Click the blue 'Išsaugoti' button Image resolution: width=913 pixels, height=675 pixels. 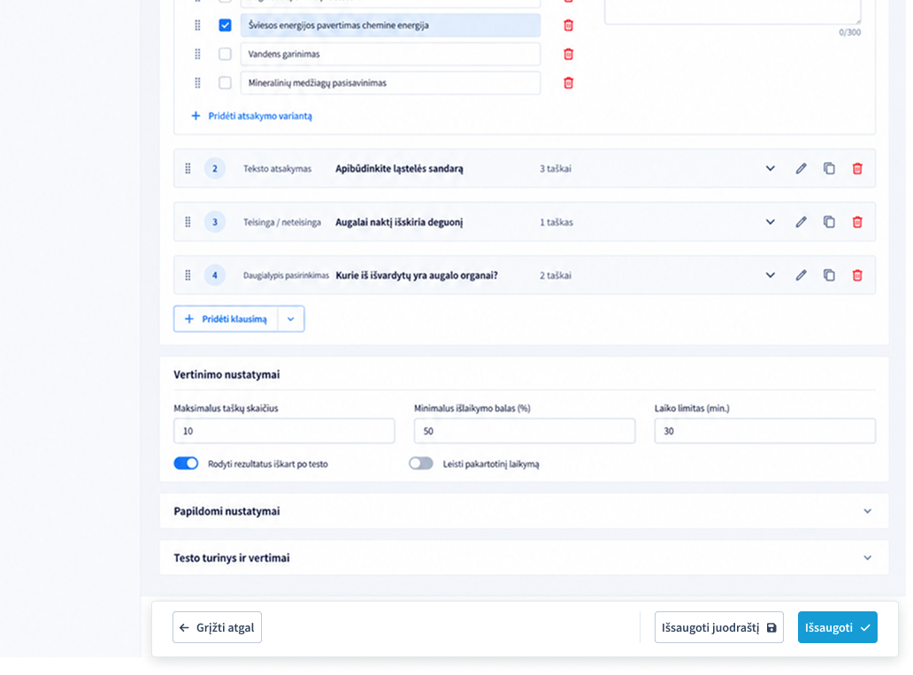point(837,627)
